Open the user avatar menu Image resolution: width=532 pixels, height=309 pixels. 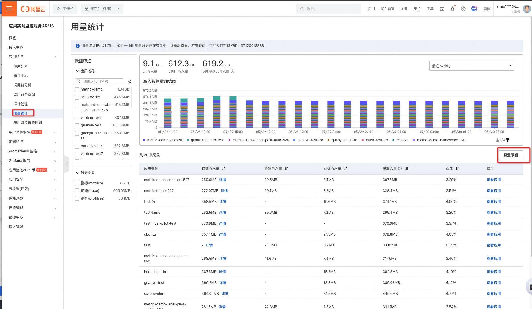527,9
